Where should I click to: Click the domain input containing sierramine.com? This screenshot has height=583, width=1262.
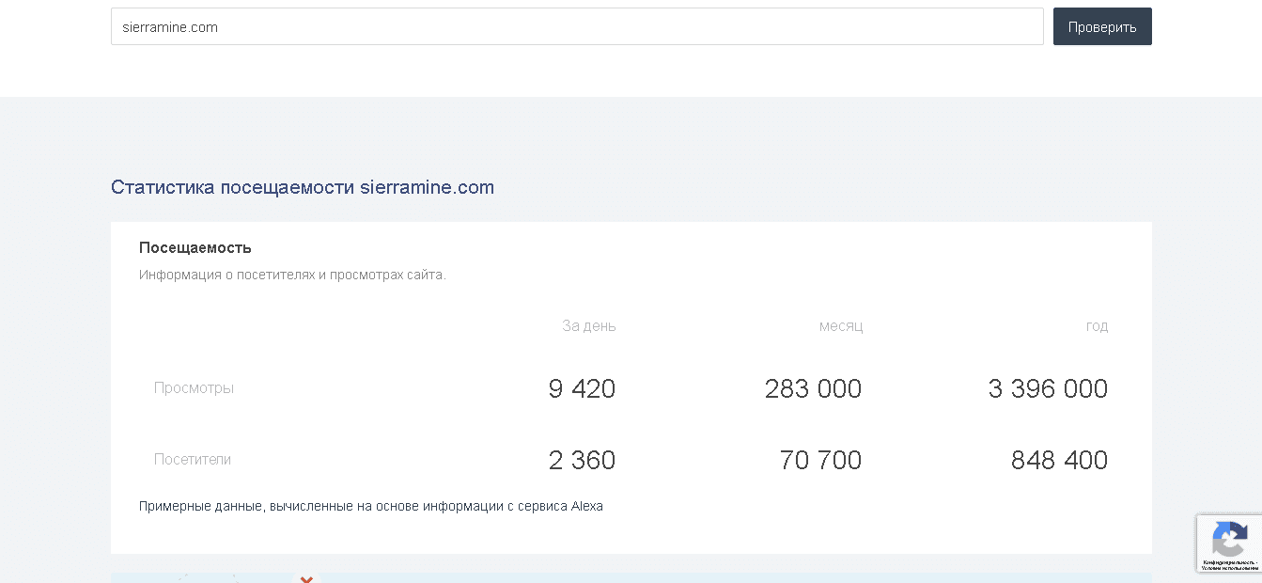pos(577,26)
